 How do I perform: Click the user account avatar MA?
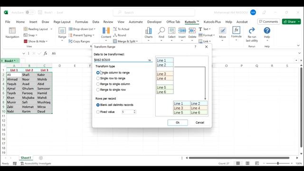click(x=253, y=12)
